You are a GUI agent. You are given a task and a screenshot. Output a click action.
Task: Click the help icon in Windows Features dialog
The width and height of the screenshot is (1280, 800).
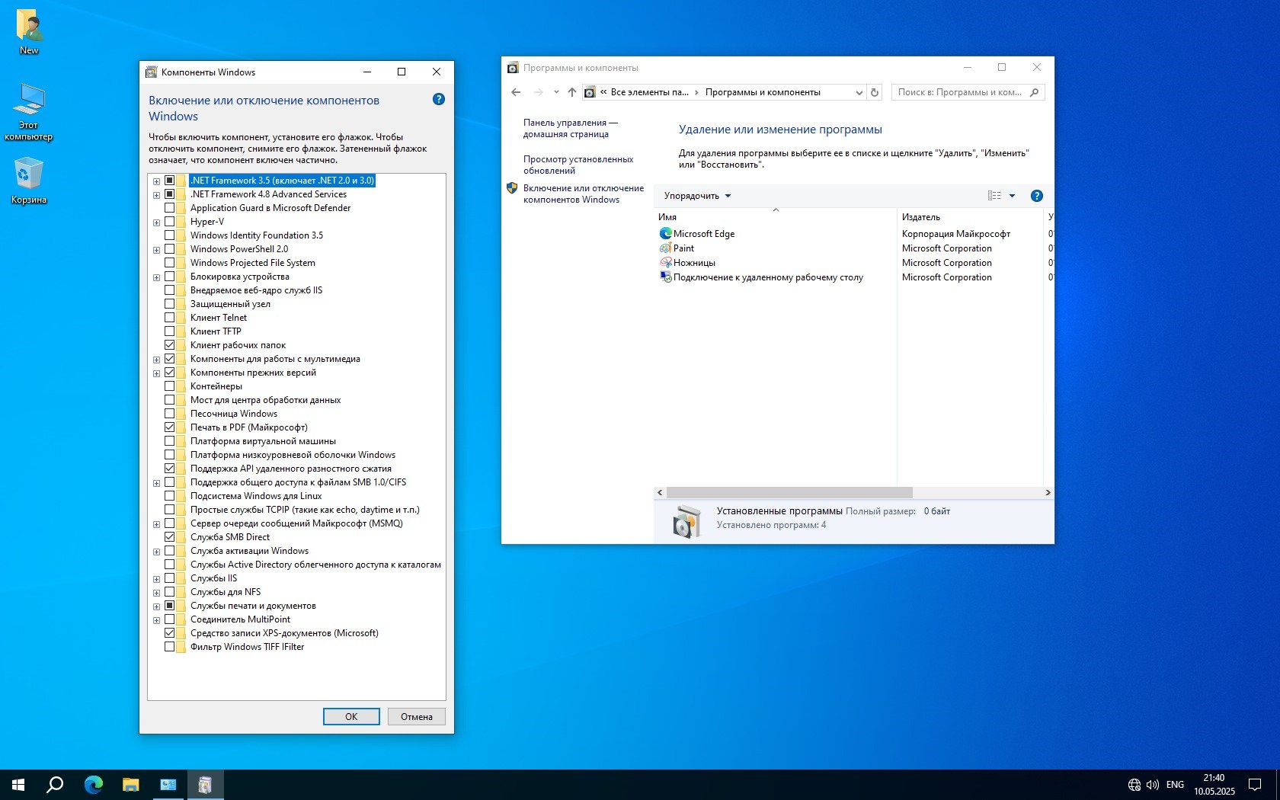pos(438,99)
